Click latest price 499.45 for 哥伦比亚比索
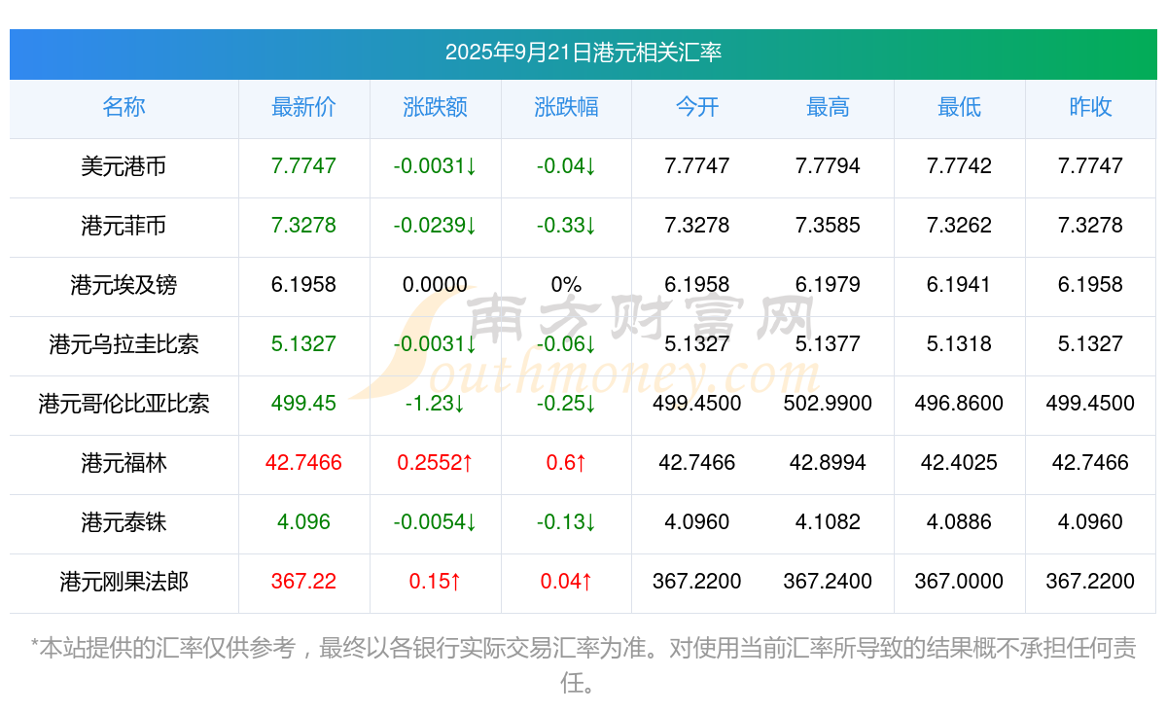Viewport: 1167px width, 713px height. tap(304, 404)
